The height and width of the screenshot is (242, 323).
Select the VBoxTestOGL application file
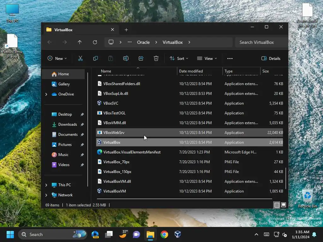click(x=190, y=113)
